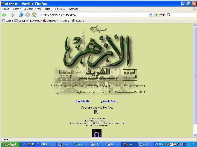Click the mosque arch thumbnail at page bottom
Image resolution: width=197 pixels, height=147 pixels.
pos(97,133)
